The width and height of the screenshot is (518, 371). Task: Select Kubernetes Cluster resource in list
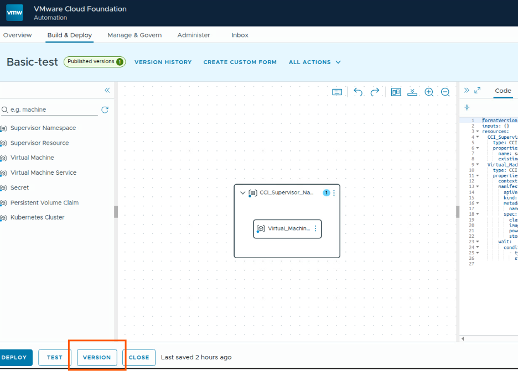tap(37, 217)
